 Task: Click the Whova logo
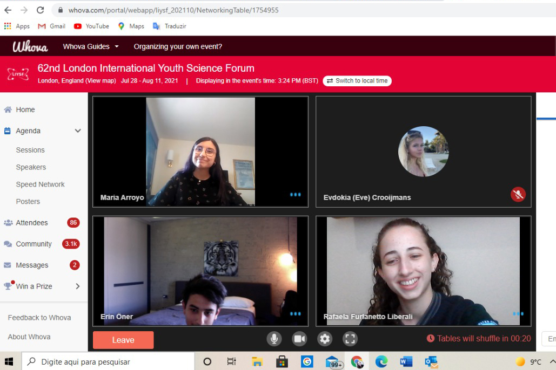[x=30, y=46]
